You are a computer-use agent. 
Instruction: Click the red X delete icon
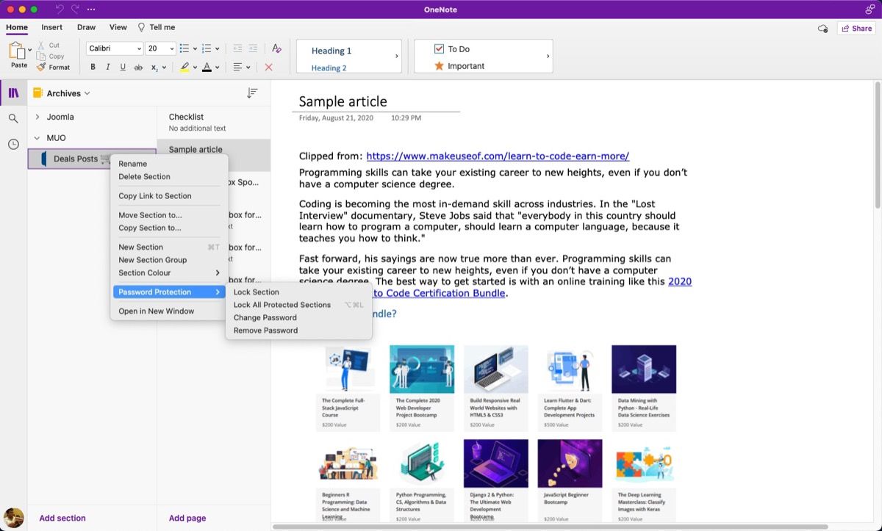tap(268, 67)
